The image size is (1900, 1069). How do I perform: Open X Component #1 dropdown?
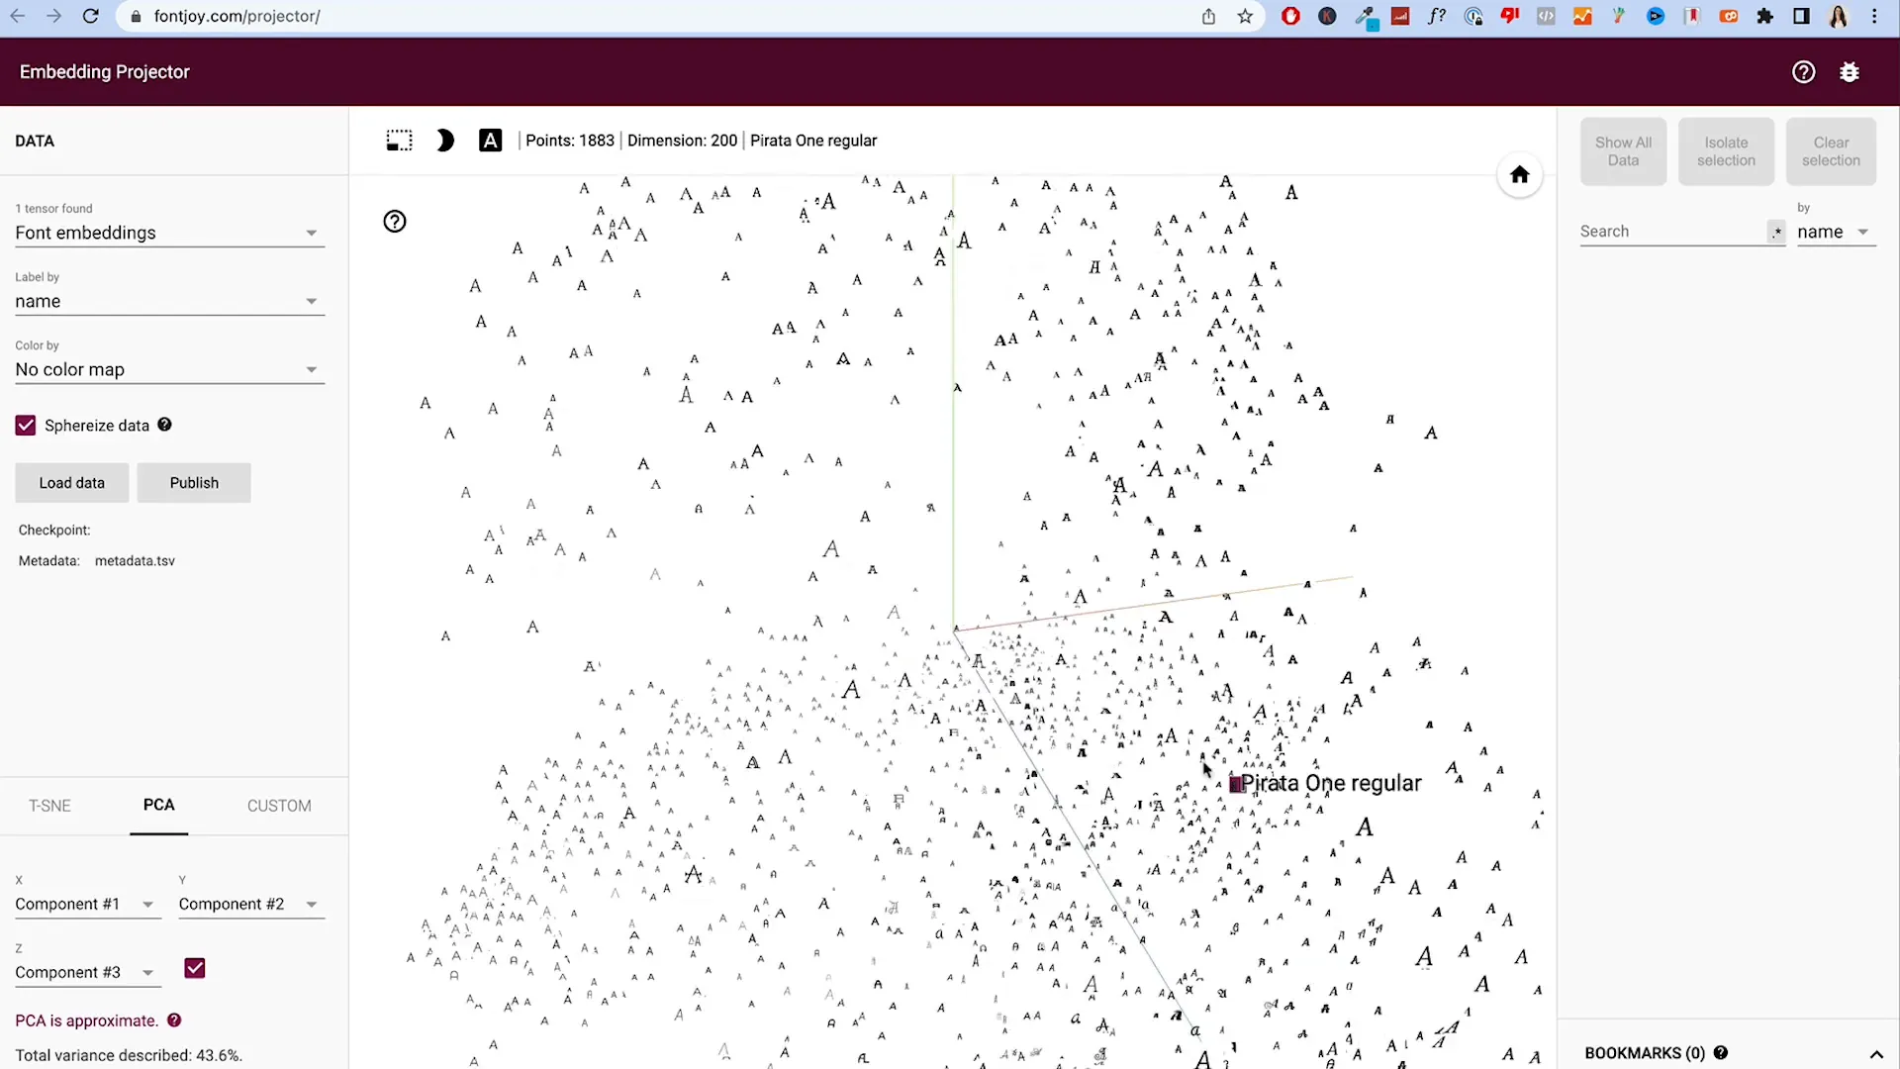pyautogui.click(x=87, y=905)
